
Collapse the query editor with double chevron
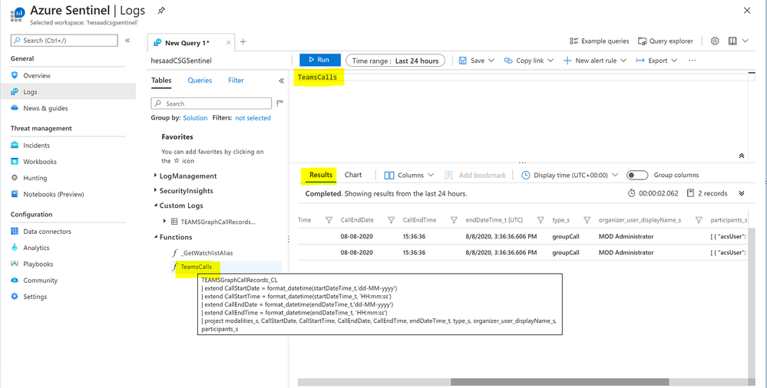click(742, 156)
